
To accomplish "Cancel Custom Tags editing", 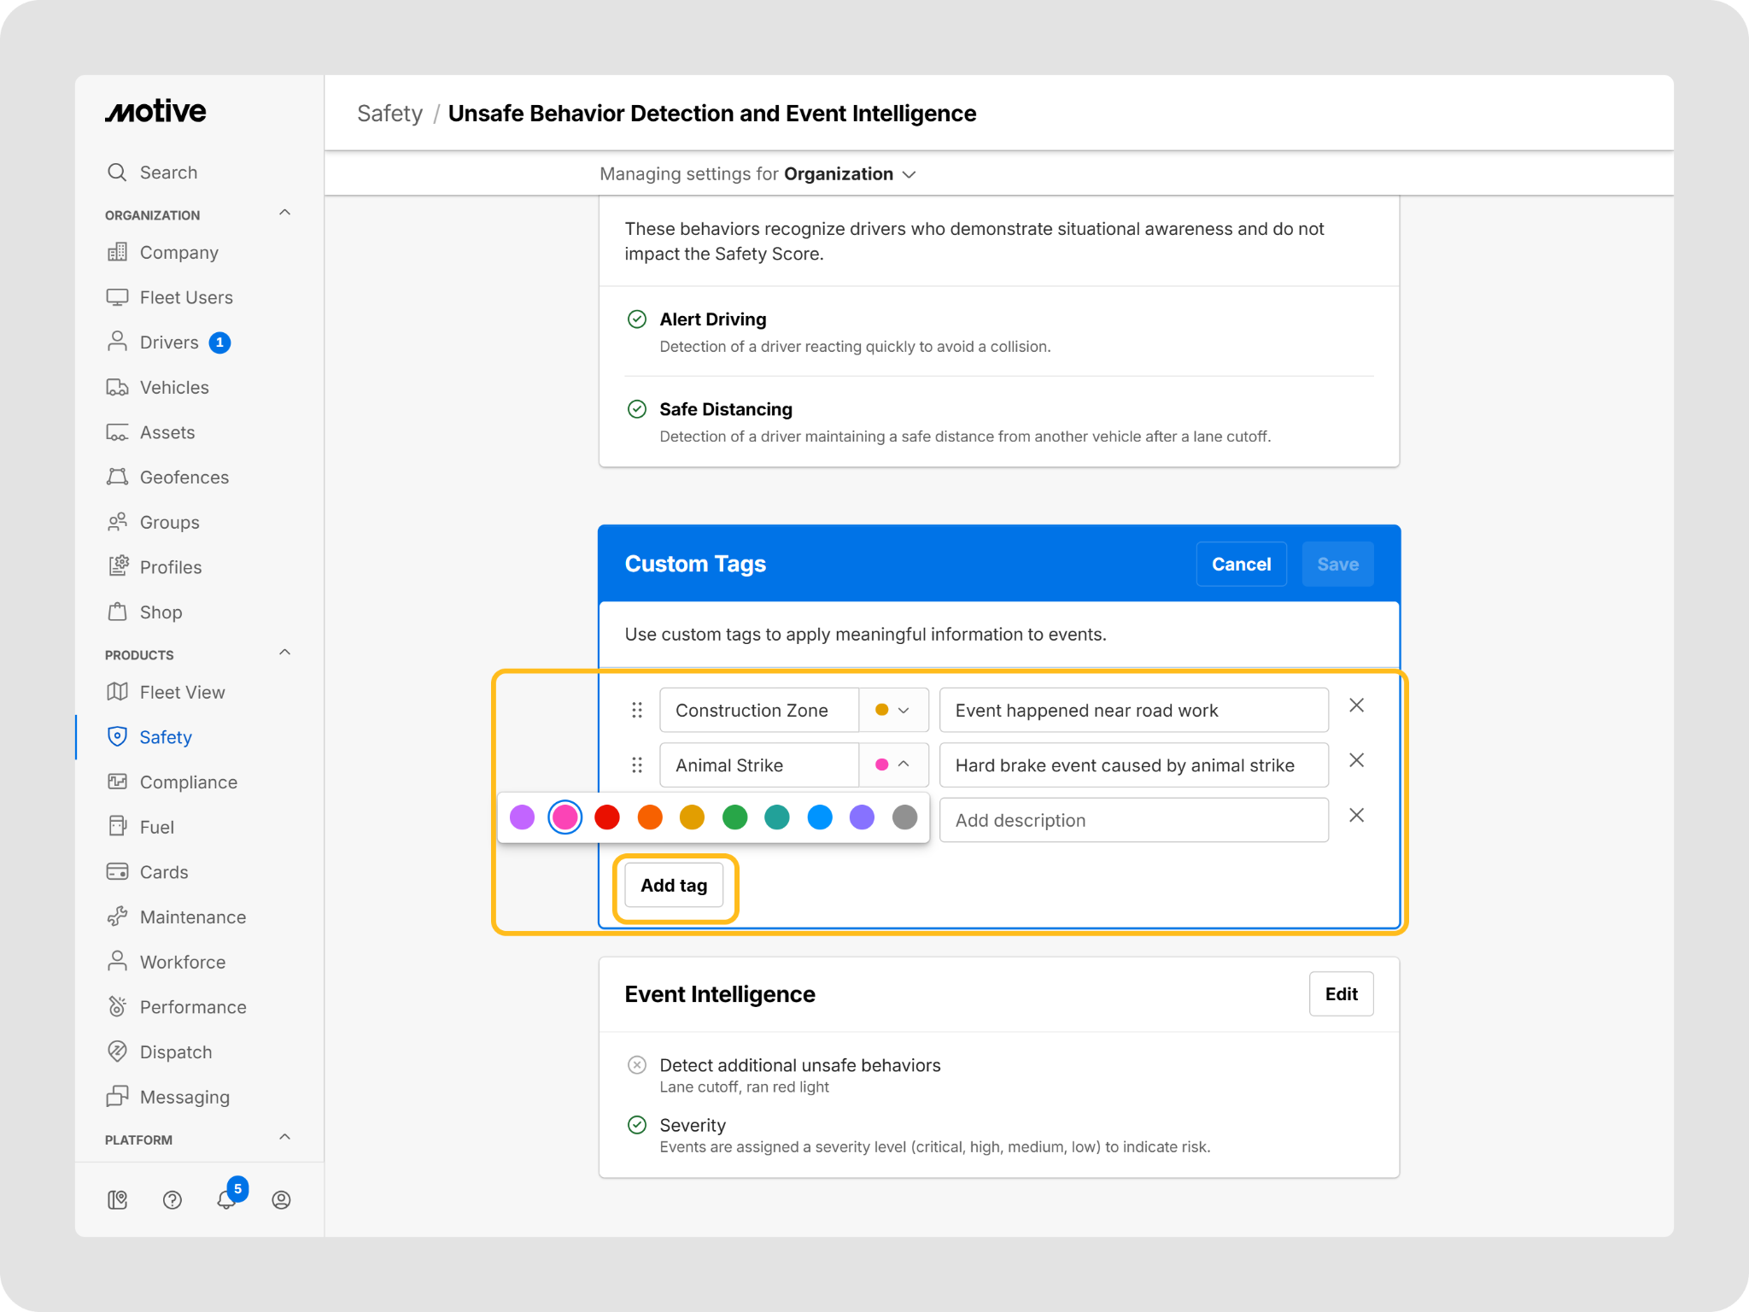I will tap(1241, 565).
